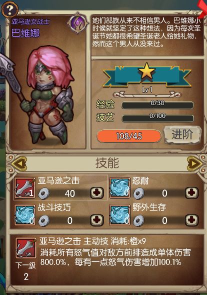The image size is (207, 295).
Task: Increase 野外生存 with its plus button
Action: (192, 220)
